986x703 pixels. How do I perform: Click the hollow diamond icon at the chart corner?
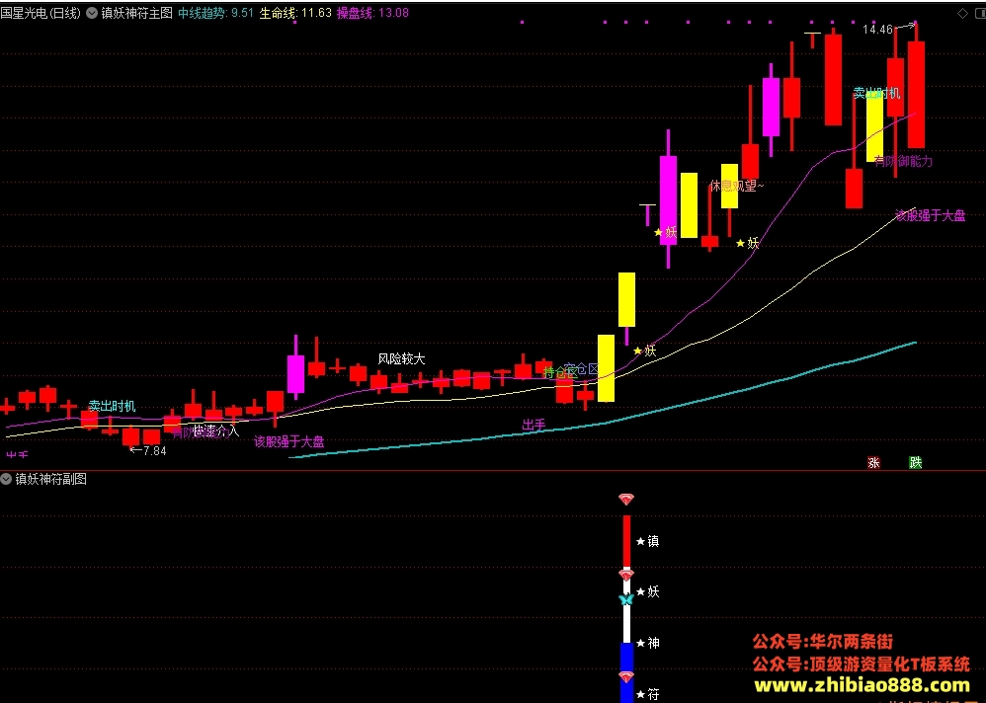point(962,13)
